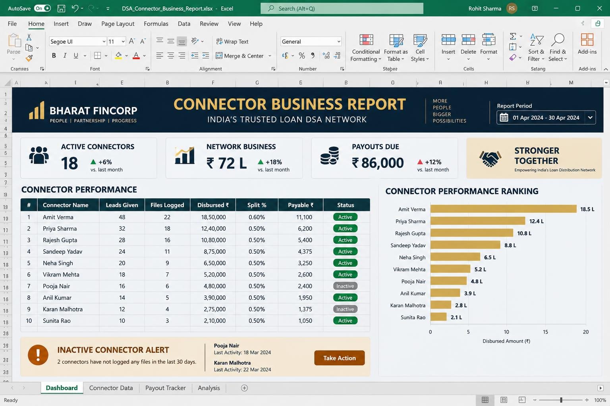The height and width of the screenshot is (406, 610).
Task: Switch to the Payout Tracker sheet
Action: (166, 388)
